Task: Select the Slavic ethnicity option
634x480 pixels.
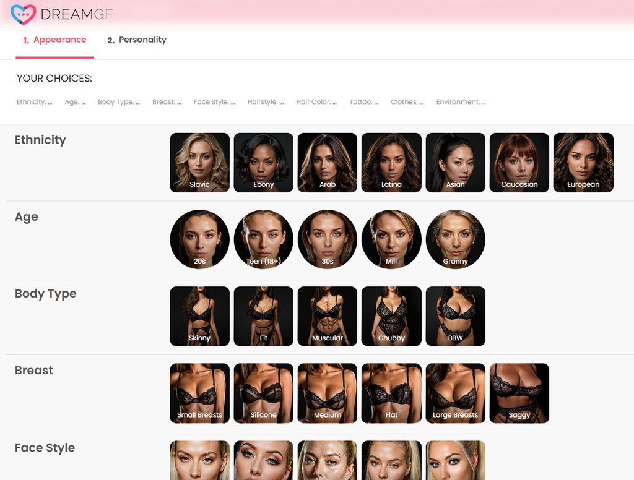Action: pos(200,163)
